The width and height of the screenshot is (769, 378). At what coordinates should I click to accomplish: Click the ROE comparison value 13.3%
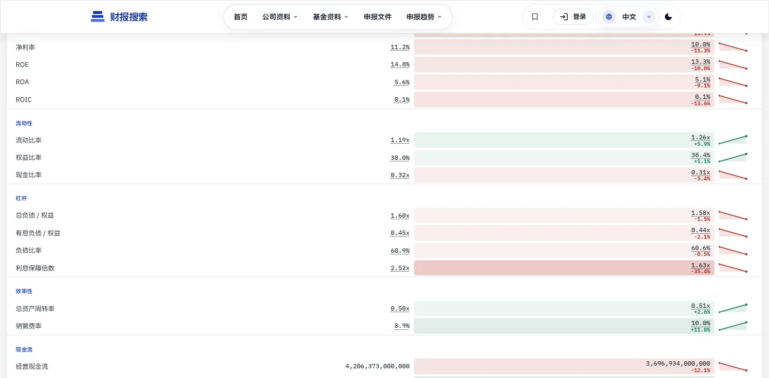point(700,62)
